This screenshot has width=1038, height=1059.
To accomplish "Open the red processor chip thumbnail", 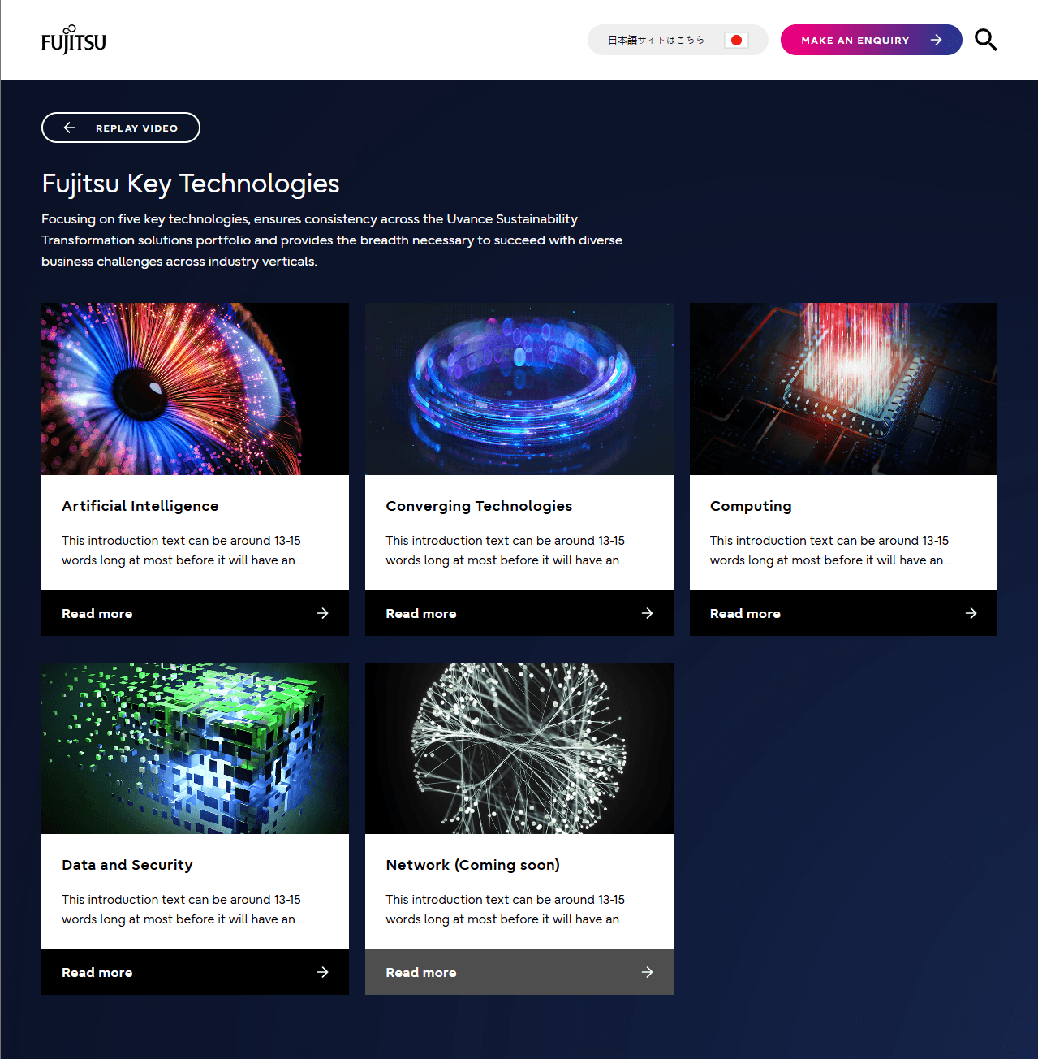I will (x=843, y=389).
